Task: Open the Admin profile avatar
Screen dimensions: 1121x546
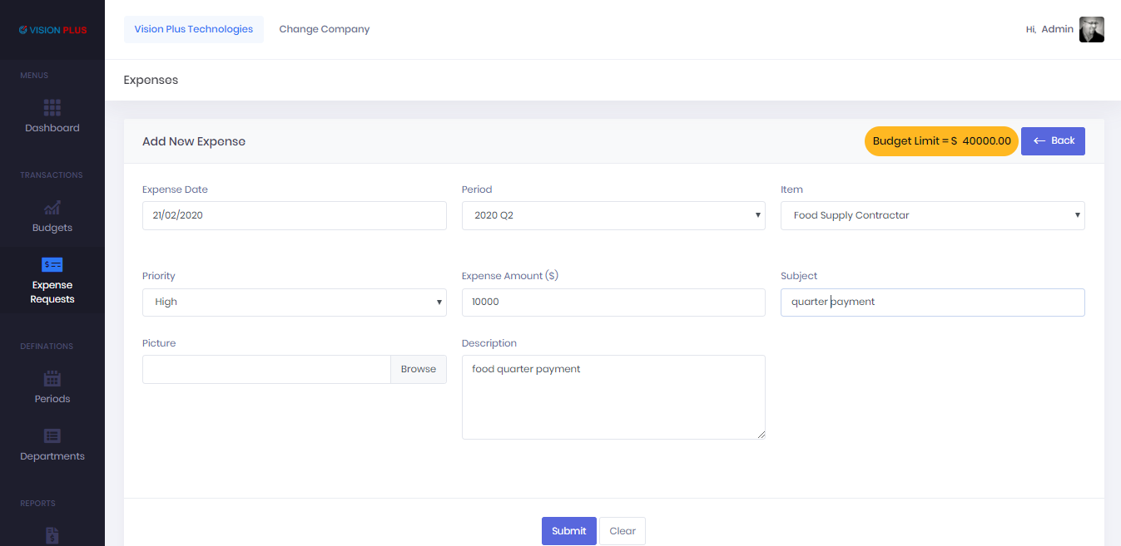Action: pyautogui.click(x=1091, y=29)
